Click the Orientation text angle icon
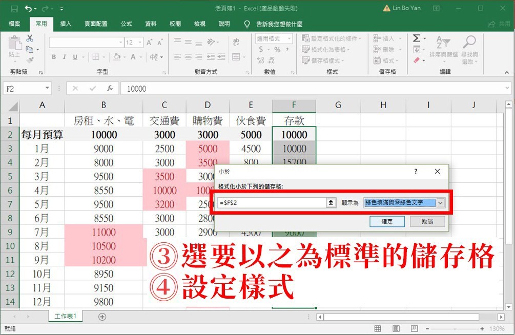Viewport: 515px width, 335px height. (211, 42)
